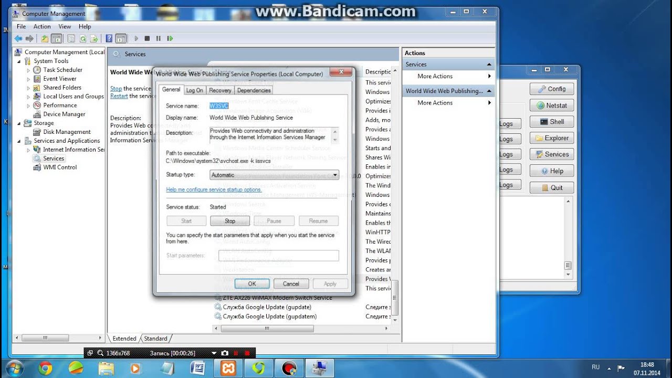This screenshot has width=672, height=378.
Task: Click Quit button in XAMPP panel
Action: click(x=551, y=187)
